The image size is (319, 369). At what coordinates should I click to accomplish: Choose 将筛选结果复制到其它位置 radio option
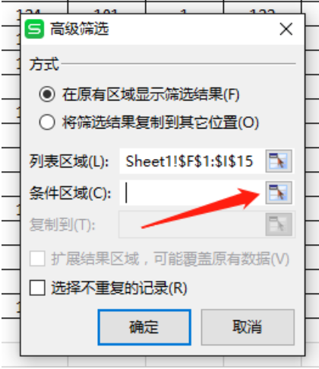[x=47, y=122]
